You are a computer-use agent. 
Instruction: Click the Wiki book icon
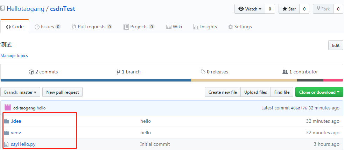pyautogui.click(x=169, y=27)
